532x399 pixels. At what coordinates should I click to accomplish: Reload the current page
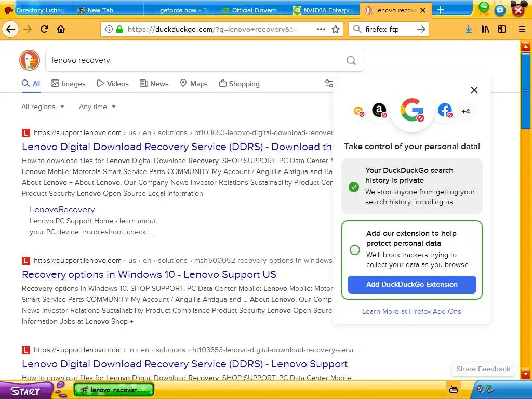click(45, 29)
